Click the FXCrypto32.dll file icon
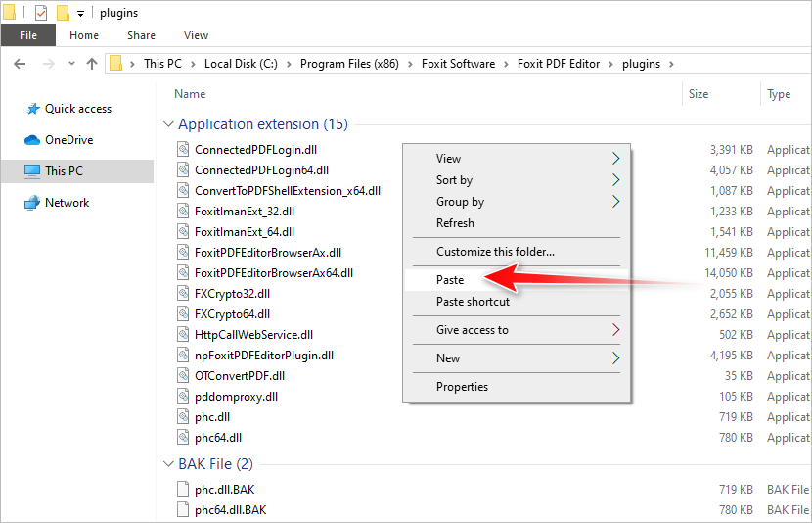 (183, 293)
